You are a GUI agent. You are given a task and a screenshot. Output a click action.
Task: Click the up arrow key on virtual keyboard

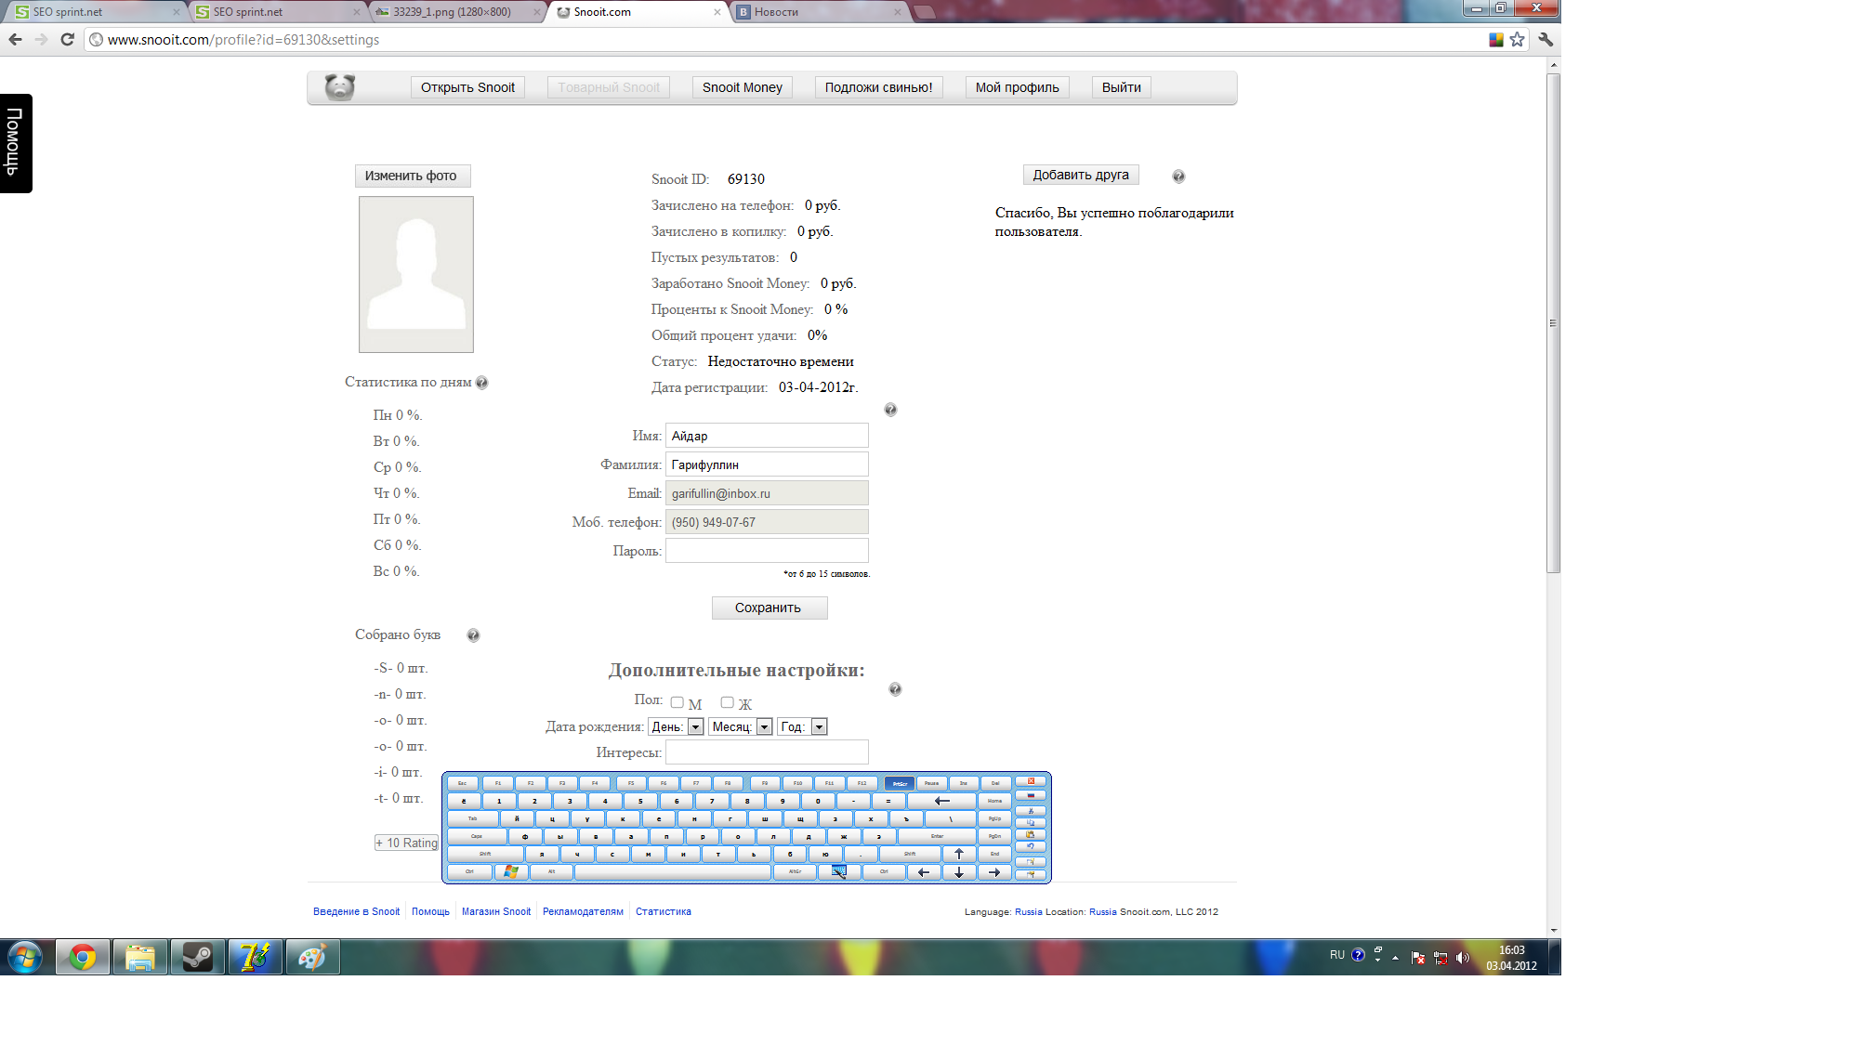coord(959,854)
